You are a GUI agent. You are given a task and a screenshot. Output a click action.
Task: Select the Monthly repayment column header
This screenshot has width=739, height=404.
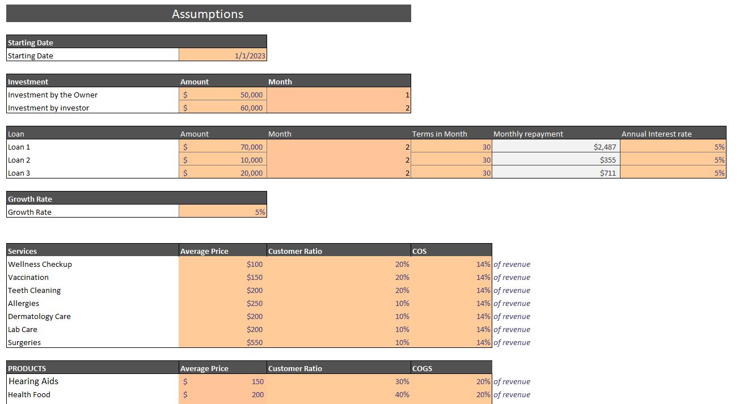(x=556, y=134)
